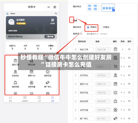138x123 pixels.
Task: Change the bag icon for 我的拼团 row
Action: (x=115, y=101)
